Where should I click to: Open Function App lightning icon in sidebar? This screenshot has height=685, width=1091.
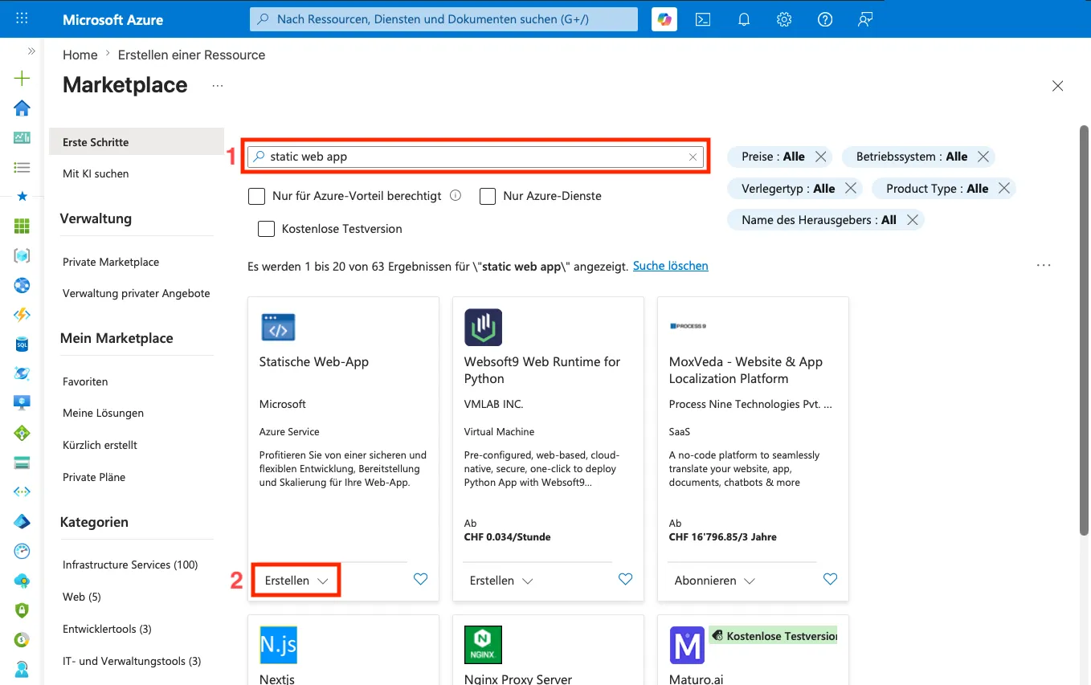point(22,315)
